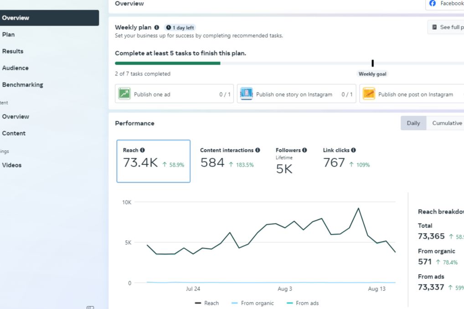Go to Results in the sidebar

(13, 51)
